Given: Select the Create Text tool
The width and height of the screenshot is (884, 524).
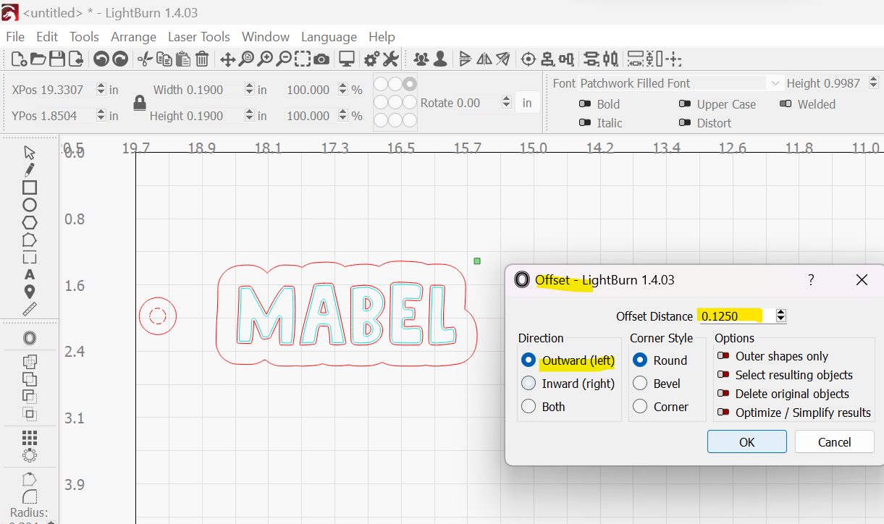Looking at the screenshot, I should (x=30, y=274).
